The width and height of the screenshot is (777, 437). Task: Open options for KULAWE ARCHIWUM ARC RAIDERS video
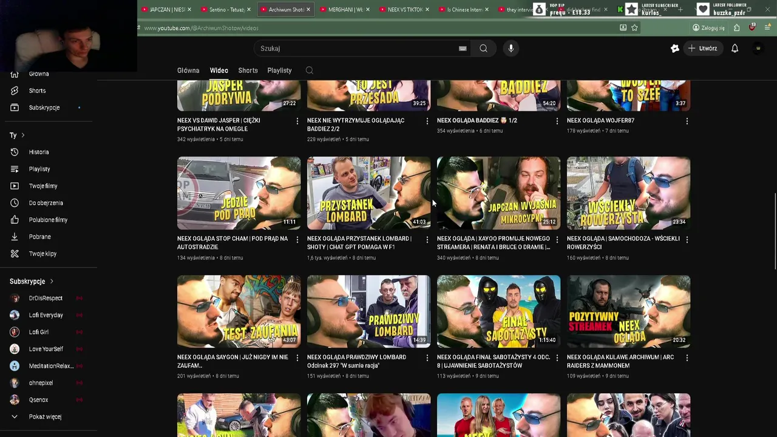(x=687, y=358)
